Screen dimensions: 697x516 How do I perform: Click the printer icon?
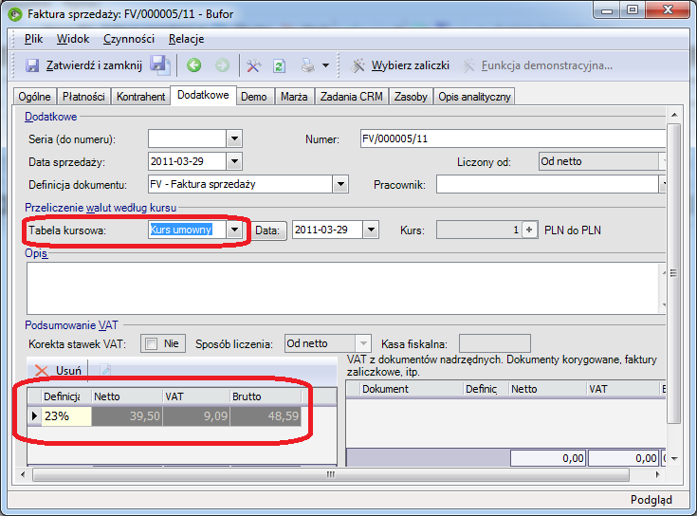click(307, 65)
